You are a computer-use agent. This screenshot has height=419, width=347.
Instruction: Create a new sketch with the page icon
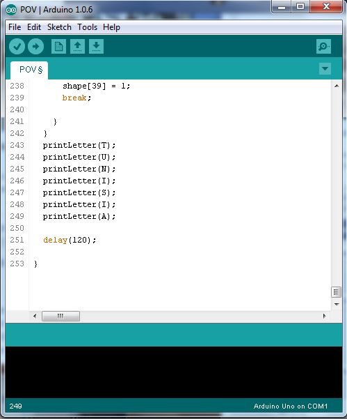pos(58,47)
